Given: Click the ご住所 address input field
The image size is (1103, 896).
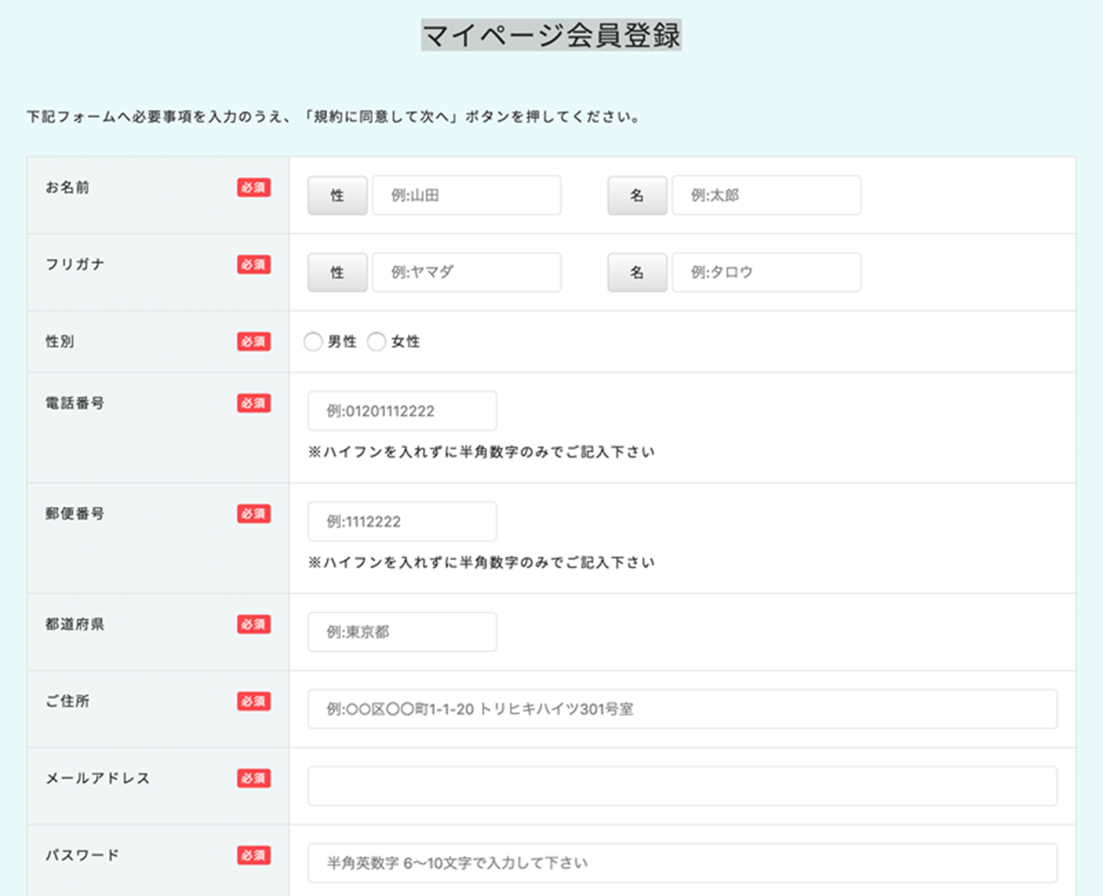Looking at the screenshot, I should point(681,709).
